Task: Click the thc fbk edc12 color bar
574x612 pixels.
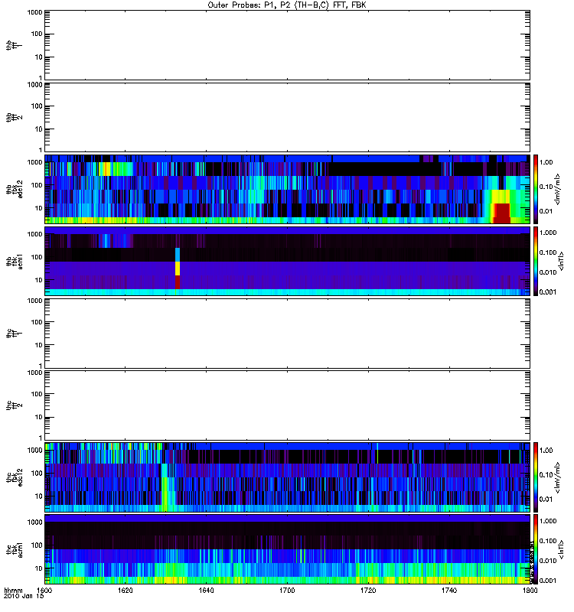Action: tap(536, 477)
